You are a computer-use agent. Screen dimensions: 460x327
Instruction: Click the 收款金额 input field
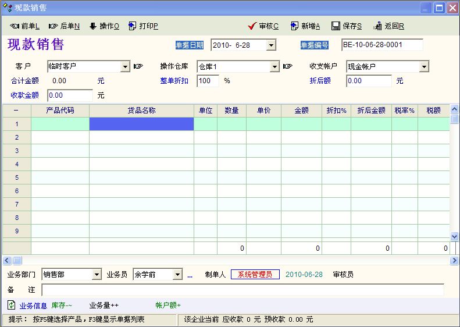(x=70, y=95)
